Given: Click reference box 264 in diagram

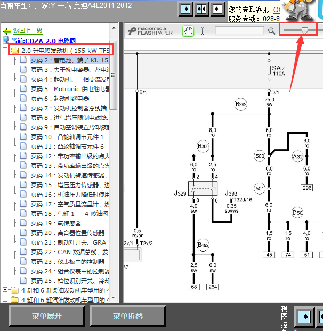Looking at the screenshot, I should point(213,287).
